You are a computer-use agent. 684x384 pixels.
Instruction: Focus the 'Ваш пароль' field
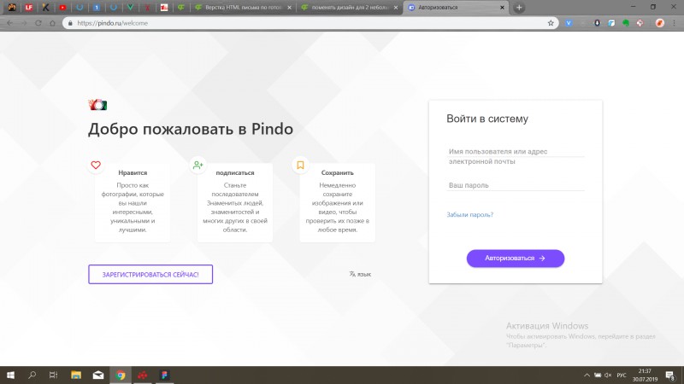click(x=516, y=185)
